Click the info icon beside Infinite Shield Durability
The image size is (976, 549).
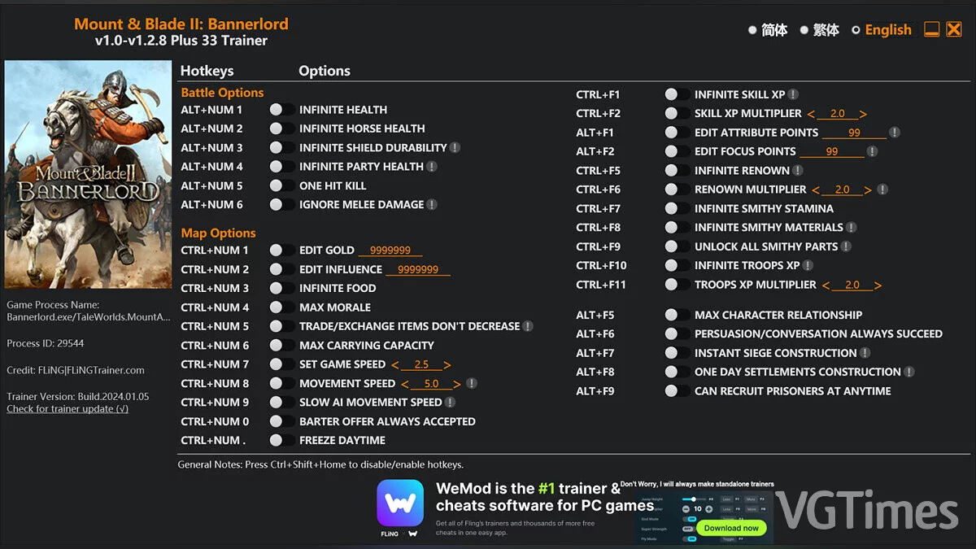(455, 147)
